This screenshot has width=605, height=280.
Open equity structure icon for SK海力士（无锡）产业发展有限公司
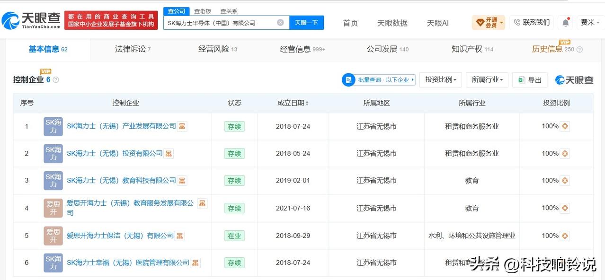[x=182, y=126]
